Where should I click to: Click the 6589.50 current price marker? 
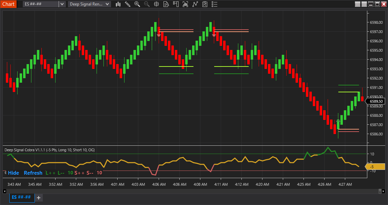[x=376, y=101]
